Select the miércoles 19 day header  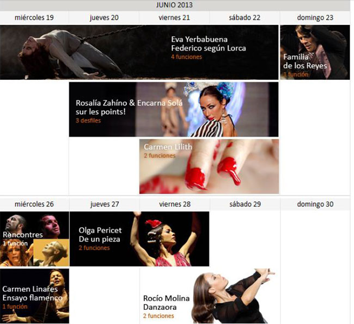point(34,17)
